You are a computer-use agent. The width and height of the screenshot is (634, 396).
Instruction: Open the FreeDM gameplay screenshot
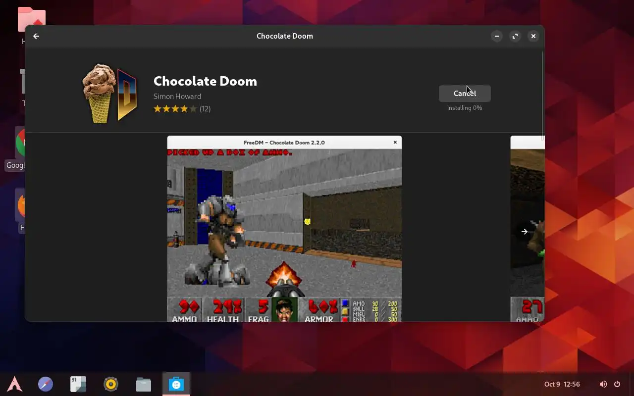click(284, 229)
